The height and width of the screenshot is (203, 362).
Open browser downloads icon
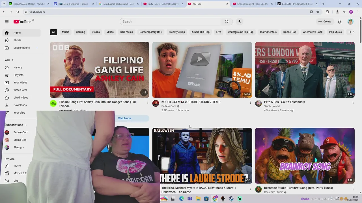[x=337, y=12]
